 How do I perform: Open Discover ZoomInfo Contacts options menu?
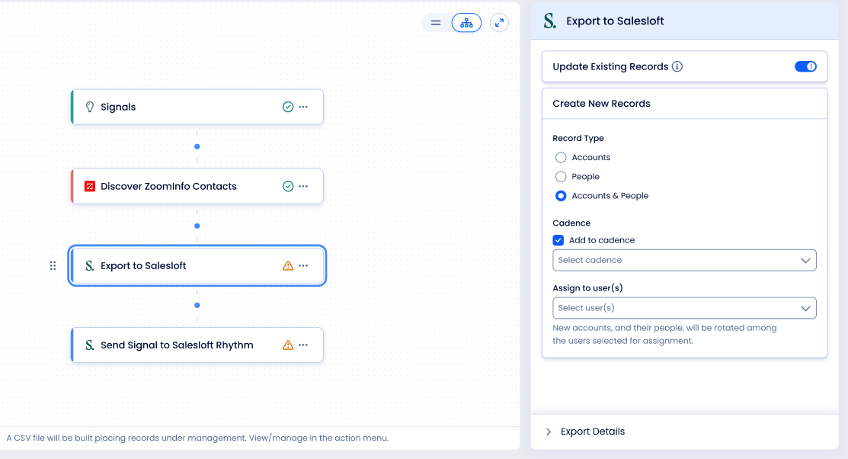[x=303, y=186]
